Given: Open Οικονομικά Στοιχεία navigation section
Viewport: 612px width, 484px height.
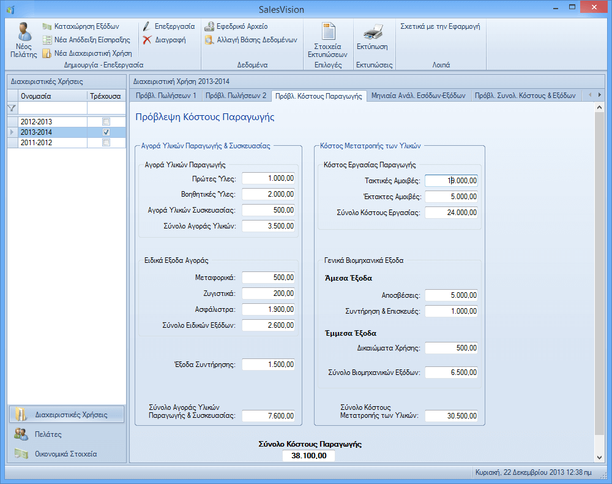Looking at the screenshot, I should point(67,454).
